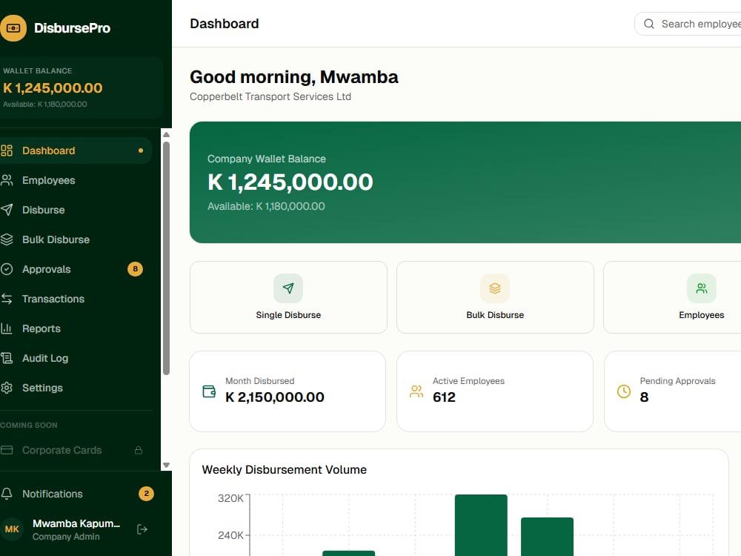Click the Approvals check-circle icon in sidebar
This screenshot has height=556, width=741.
click(x=7, y=269)
